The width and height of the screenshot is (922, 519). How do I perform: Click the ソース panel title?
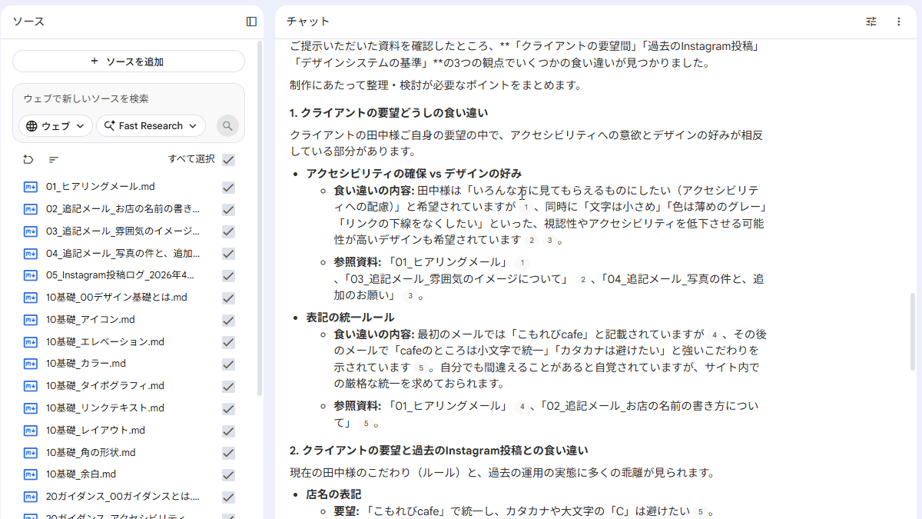pyautogui.click(x=28, y=22)
